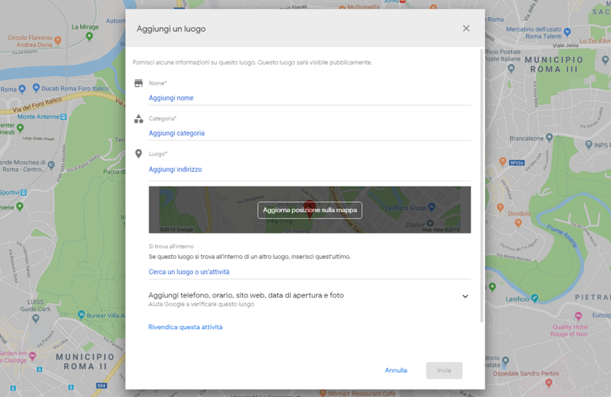Click the Garden Inn Claridge hotel pin
Screen dimensions: 611x397
coord(33,356)
